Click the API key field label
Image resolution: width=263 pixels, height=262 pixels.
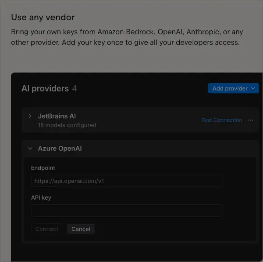click(x=41, y=197)
